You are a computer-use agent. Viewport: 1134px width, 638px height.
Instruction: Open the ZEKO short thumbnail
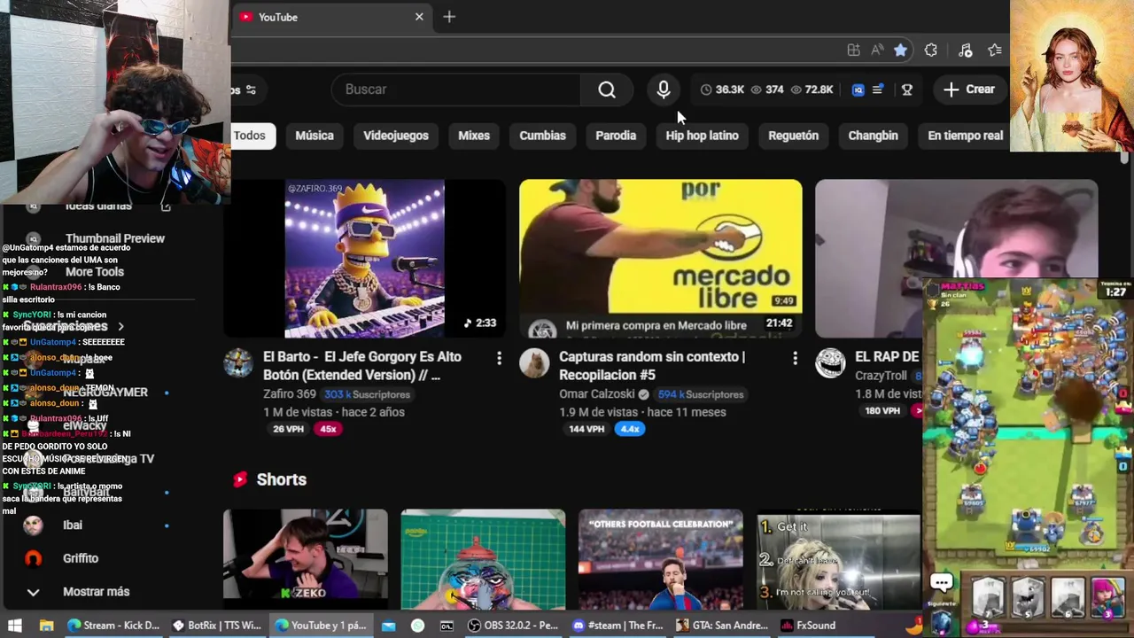click(x=306, y=559)
